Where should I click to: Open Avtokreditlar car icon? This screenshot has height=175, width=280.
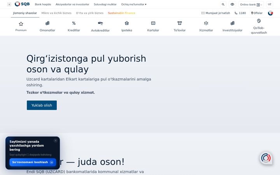tap(100, 23)
